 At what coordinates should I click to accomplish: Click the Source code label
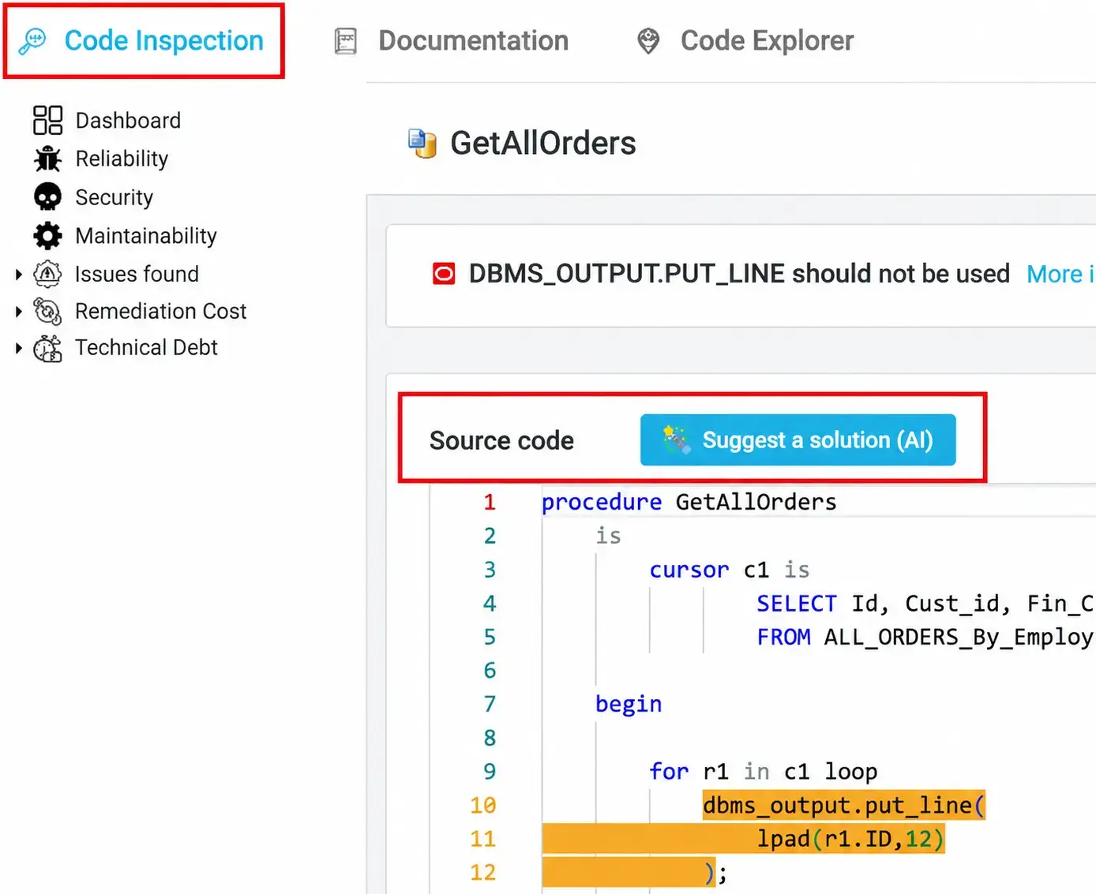(501, 440)
